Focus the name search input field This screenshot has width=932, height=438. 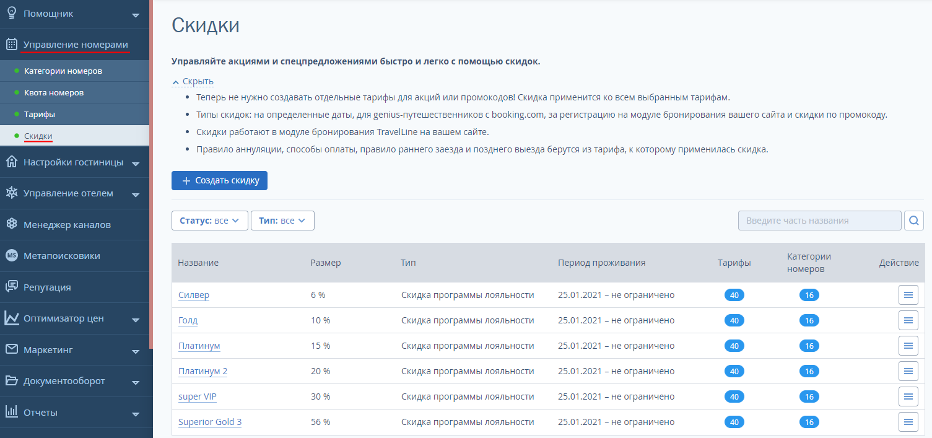coord(819,221)
